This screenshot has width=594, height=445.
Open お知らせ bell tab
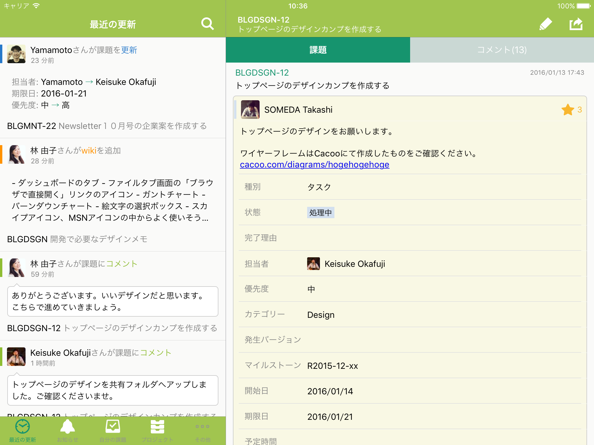coord(68,431)
